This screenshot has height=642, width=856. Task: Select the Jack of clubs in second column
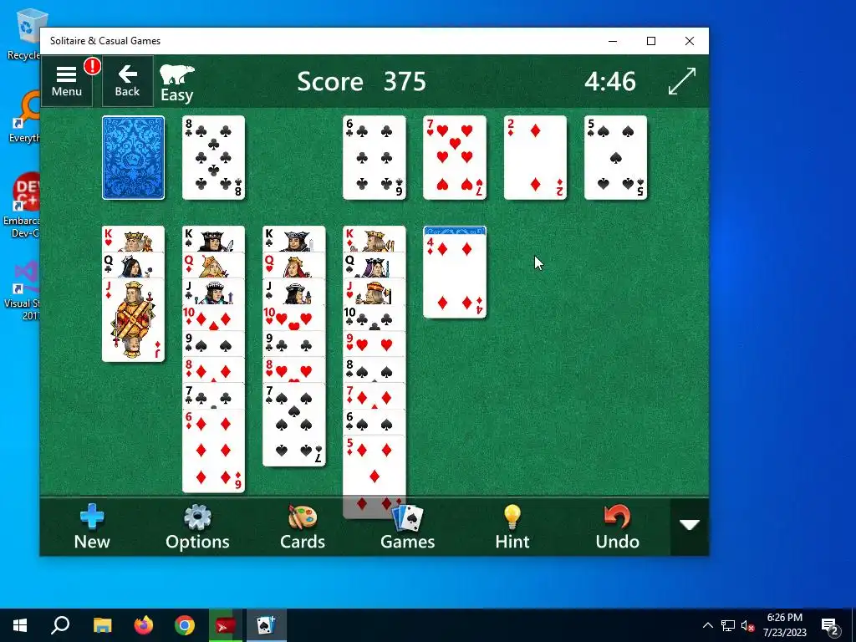(x=213, y=292)
